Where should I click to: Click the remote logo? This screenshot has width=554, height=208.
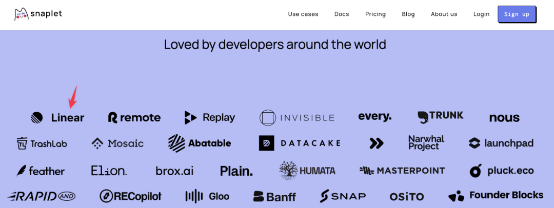pos(134,118)
